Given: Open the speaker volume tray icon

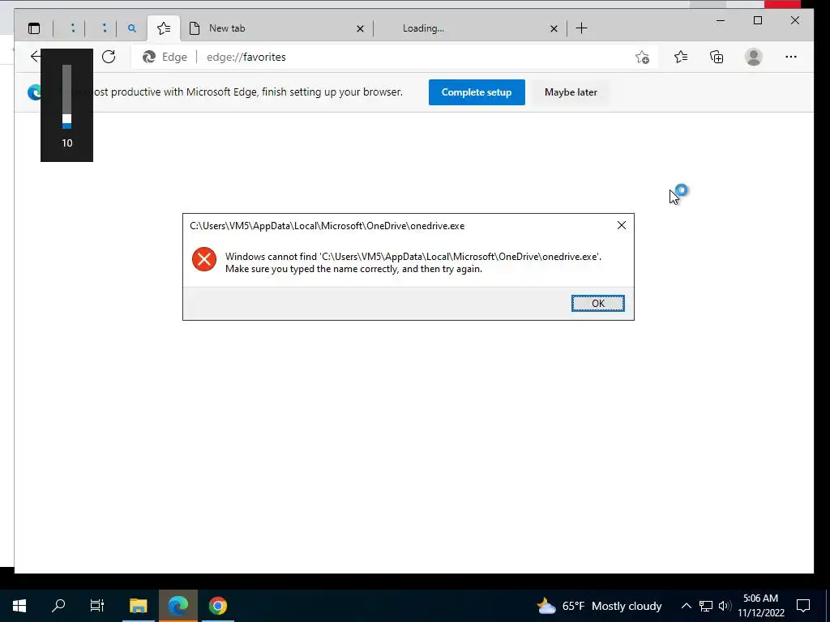Looking at the screenshot, I should coord(724,606).
